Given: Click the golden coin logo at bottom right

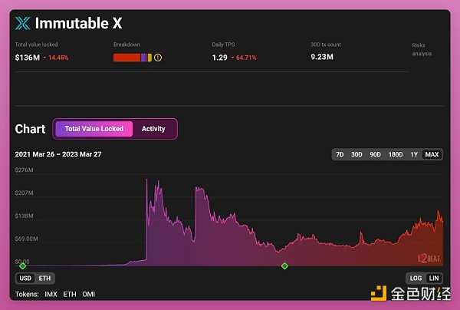Looking at the screenshot, I should point(379,292).
